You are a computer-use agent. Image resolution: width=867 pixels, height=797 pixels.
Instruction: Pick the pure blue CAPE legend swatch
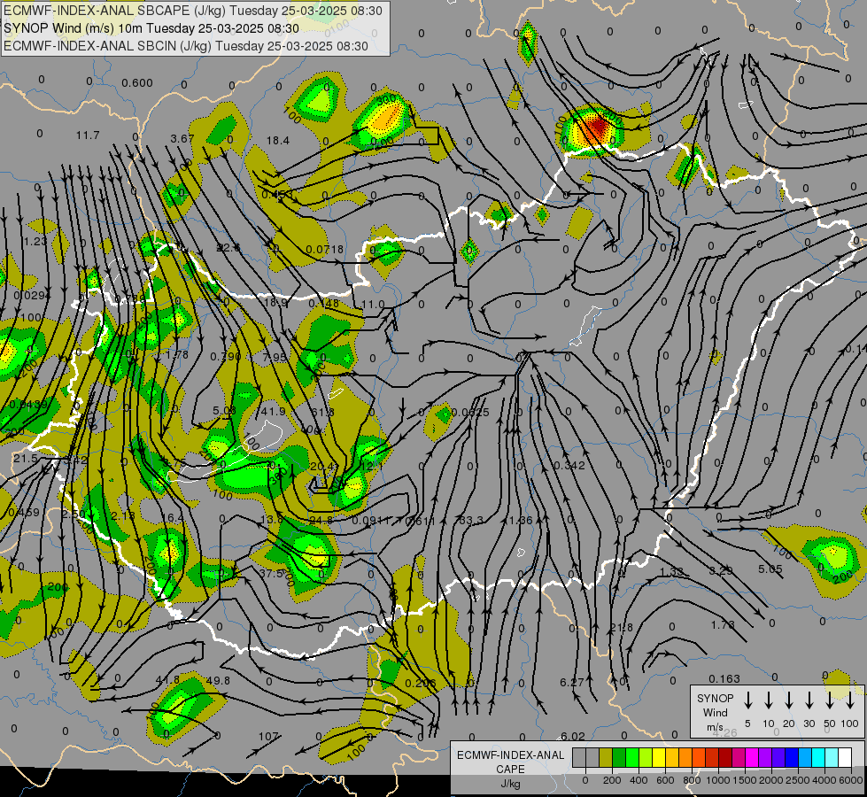coord(791,757)
